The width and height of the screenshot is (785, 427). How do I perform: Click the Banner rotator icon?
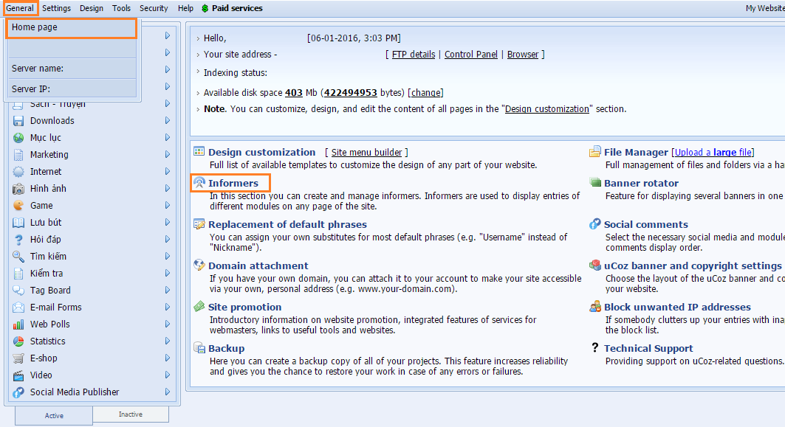click(x=594, y=182)
